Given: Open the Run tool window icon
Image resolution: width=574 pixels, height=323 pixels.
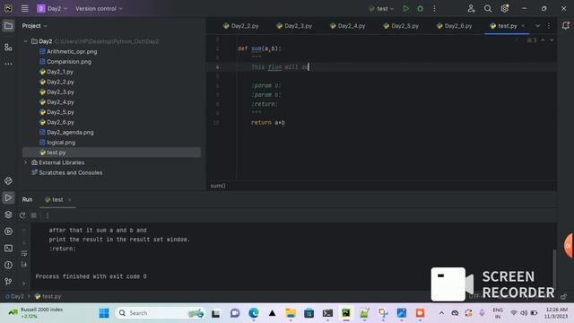Looking at the screenshot, I should (x=8, y=197).
